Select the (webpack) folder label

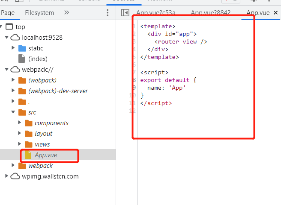tap(42, 80)
